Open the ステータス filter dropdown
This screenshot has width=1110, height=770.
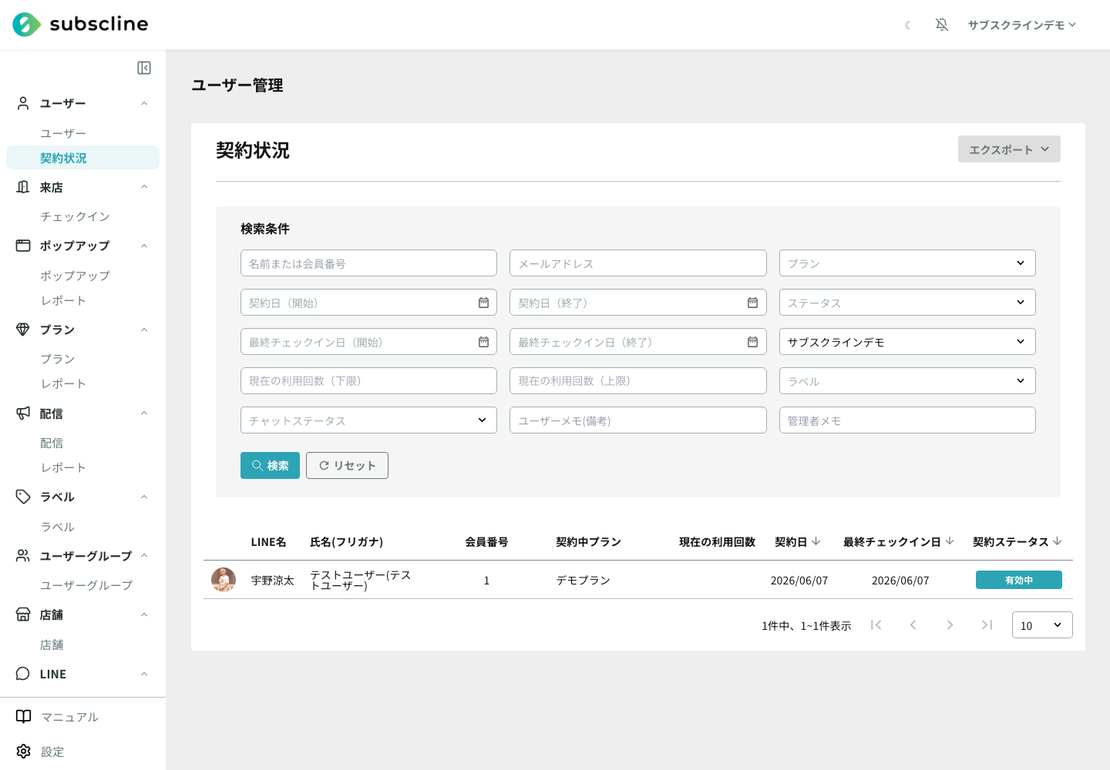coord(907,303)
